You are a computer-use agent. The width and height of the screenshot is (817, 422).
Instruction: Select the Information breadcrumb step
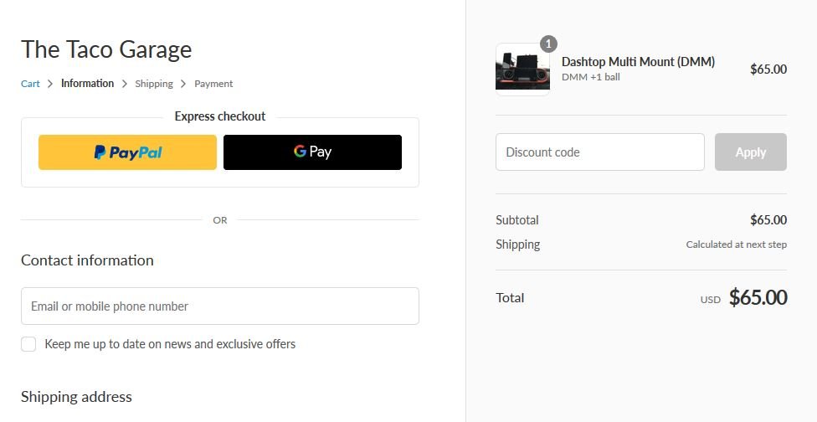(87, 84)
